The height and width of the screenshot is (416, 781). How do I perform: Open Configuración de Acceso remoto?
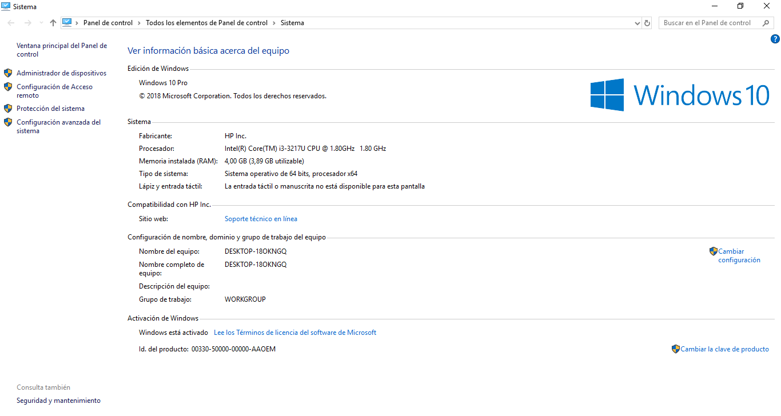pyautogui.click(x=54, y=91)
